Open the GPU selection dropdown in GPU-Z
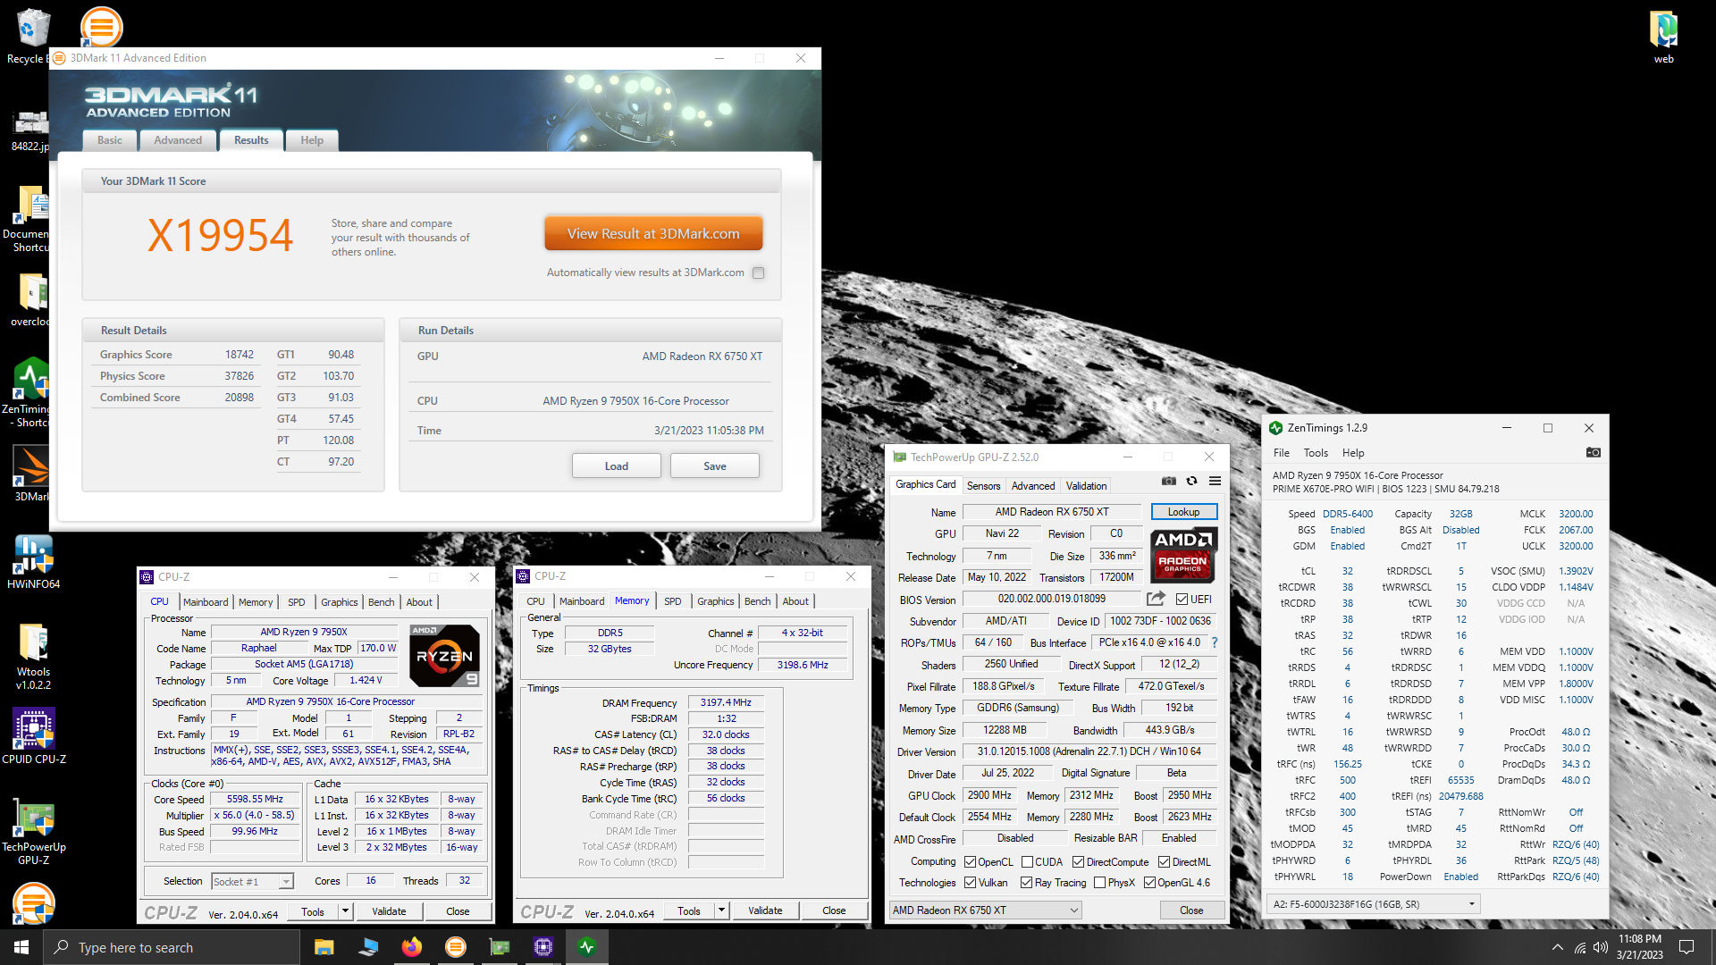This screenshot has width=1716, height=965. 985,910
